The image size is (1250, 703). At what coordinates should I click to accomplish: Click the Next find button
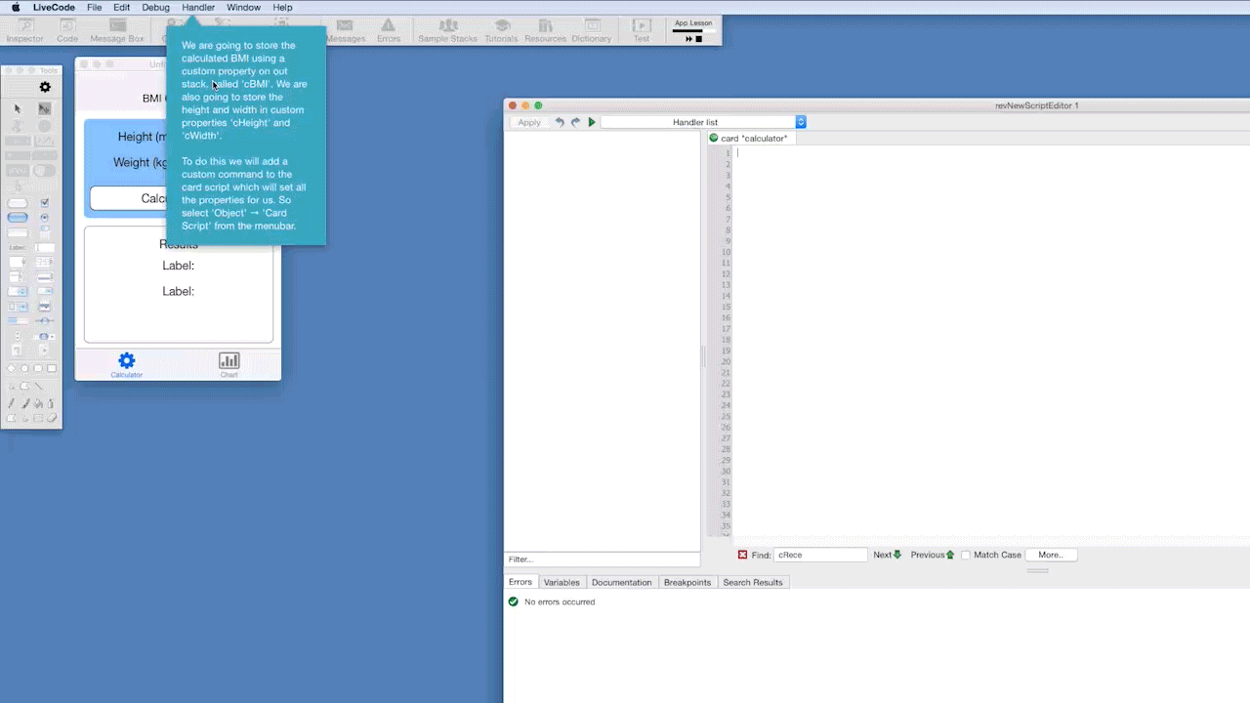[x=887, y=555]
